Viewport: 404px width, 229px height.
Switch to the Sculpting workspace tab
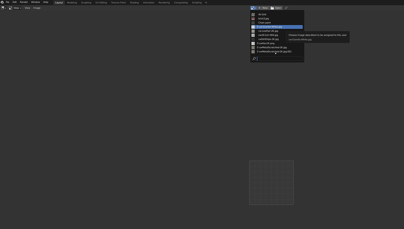(86, 3)
